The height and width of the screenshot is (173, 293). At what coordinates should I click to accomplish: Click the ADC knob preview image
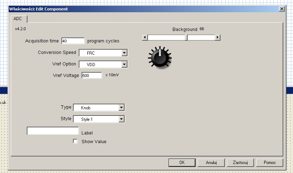click(x=160, y=57)
